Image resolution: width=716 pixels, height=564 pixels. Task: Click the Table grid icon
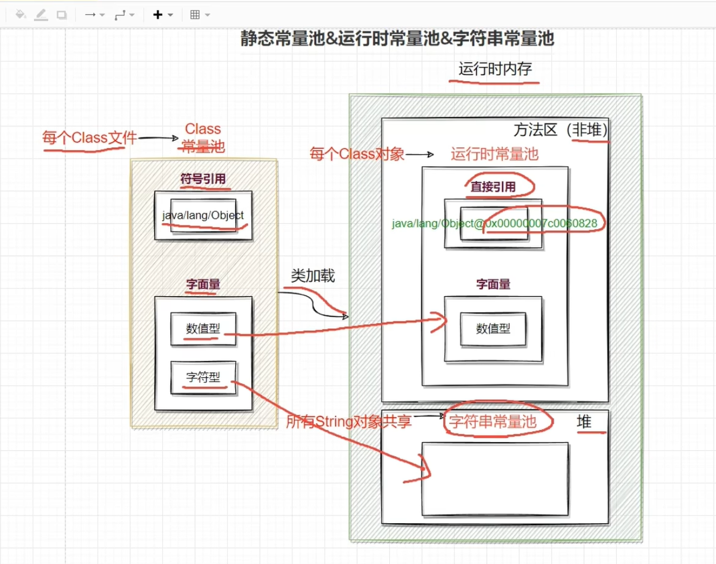click(x=200, y=14)
